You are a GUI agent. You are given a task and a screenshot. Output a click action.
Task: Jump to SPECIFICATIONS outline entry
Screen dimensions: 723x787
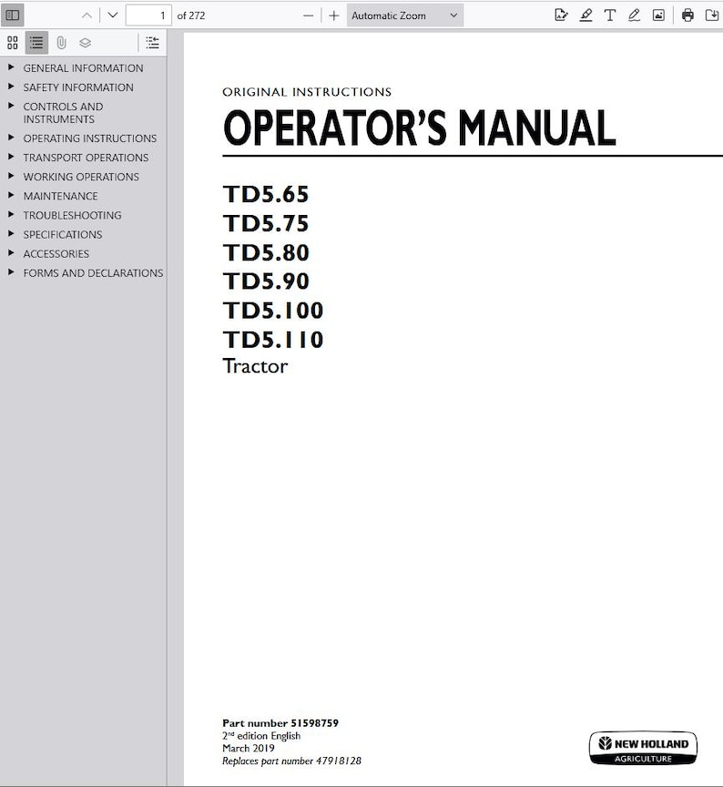(x=63, y=234)
